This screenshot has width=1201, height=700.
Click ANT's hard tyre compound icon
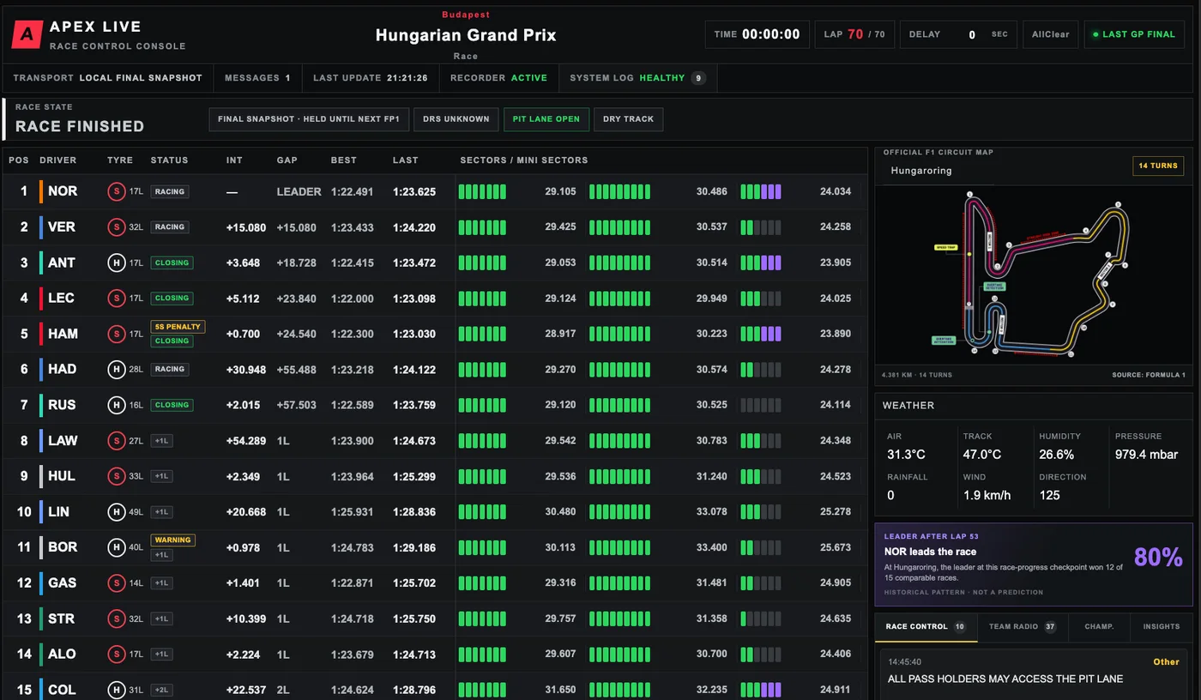116,262
